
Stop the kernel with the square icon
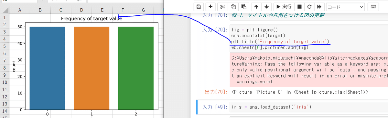[x=299, y=6]
